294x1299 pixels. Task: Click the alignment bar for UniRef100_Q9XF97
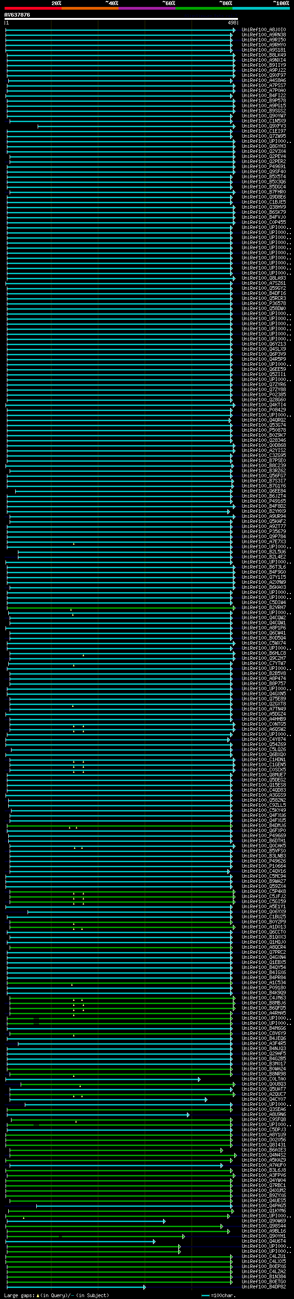[121, 76]
